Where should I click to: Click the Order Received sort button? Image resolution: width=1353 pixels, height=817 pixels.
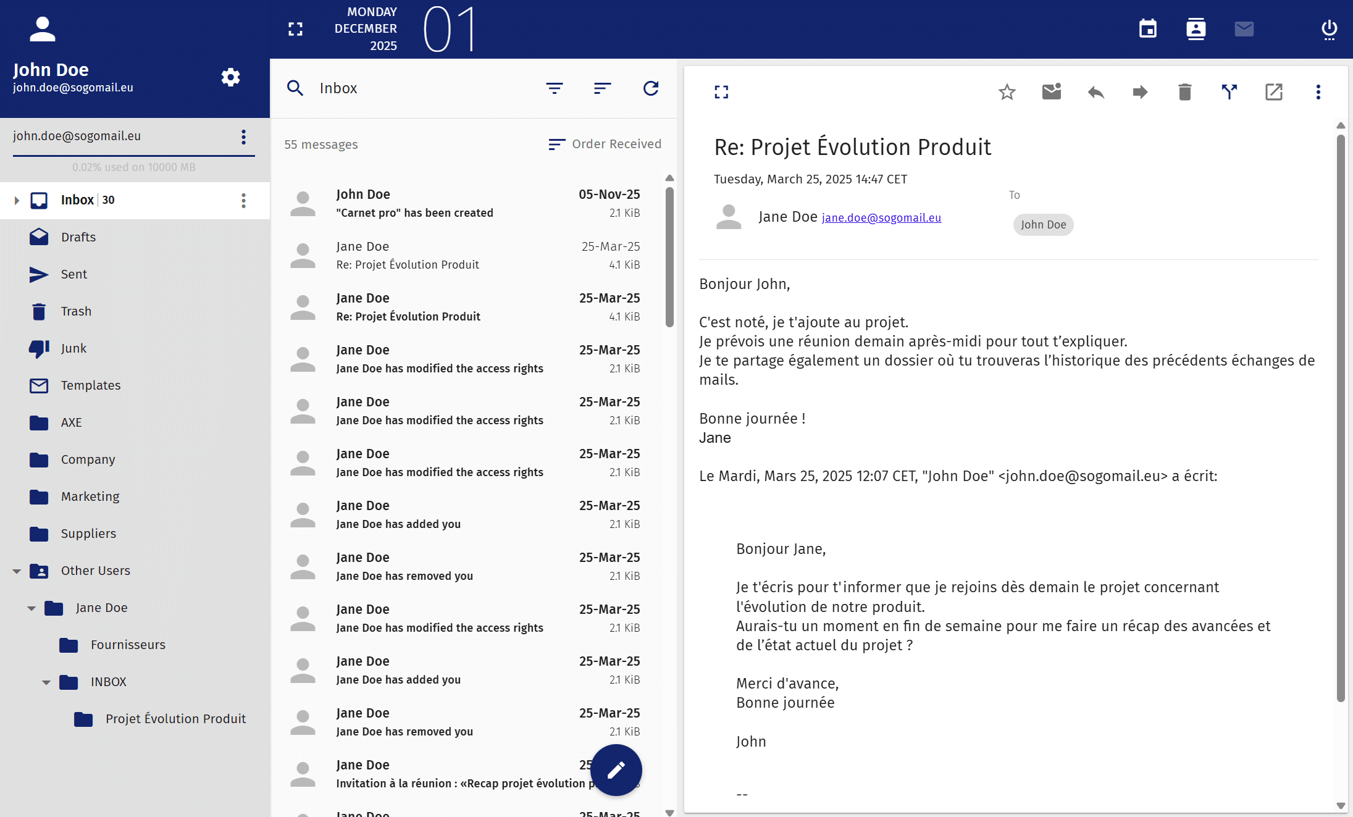605,144
